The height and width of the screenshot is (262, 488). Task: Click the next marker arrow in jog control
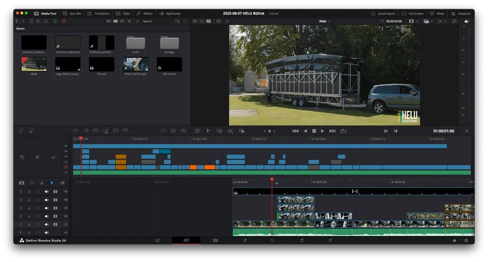point(274,131)
